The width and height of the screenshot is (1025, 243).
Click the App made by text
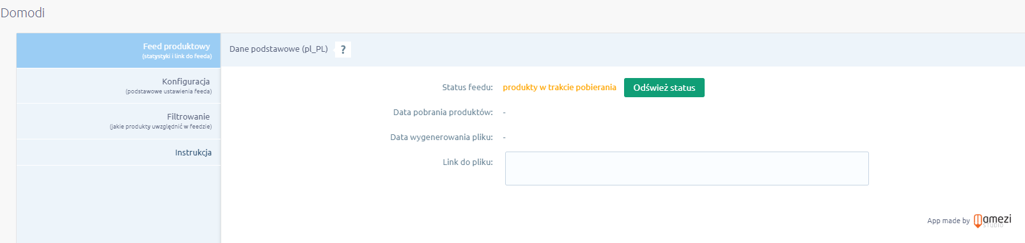[x=948, y=221]
